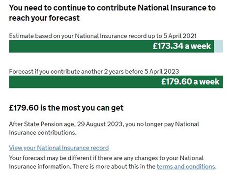Follow the terms and conditions link
233x177 pixels.
[186, 167]
